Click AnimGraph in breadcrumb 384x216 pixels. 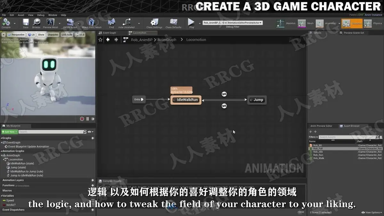click(x=167, y=40)
